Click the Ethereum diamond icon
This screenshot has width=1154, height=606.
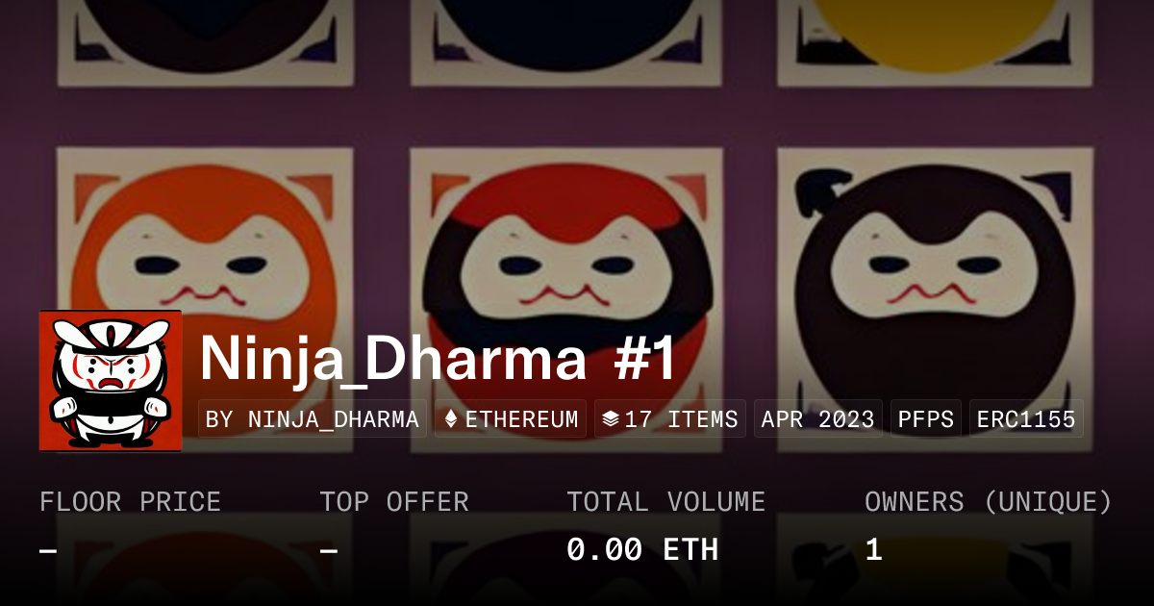(451, 419)
